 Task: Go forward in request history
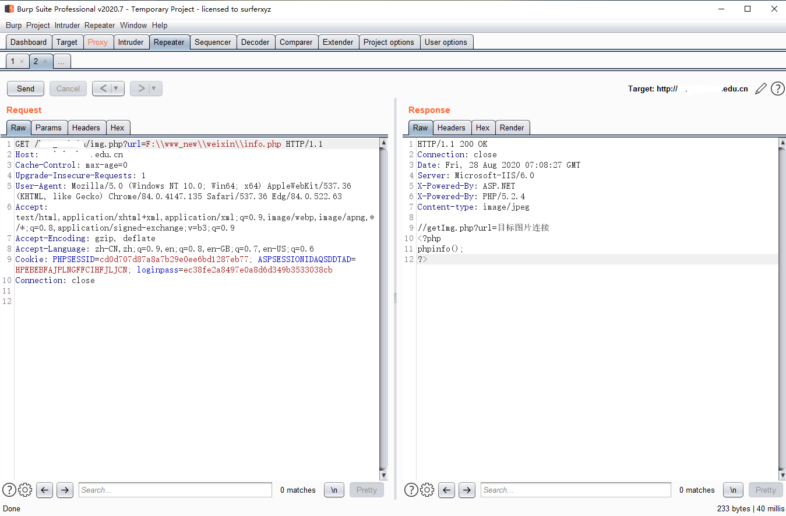[141, 89]
